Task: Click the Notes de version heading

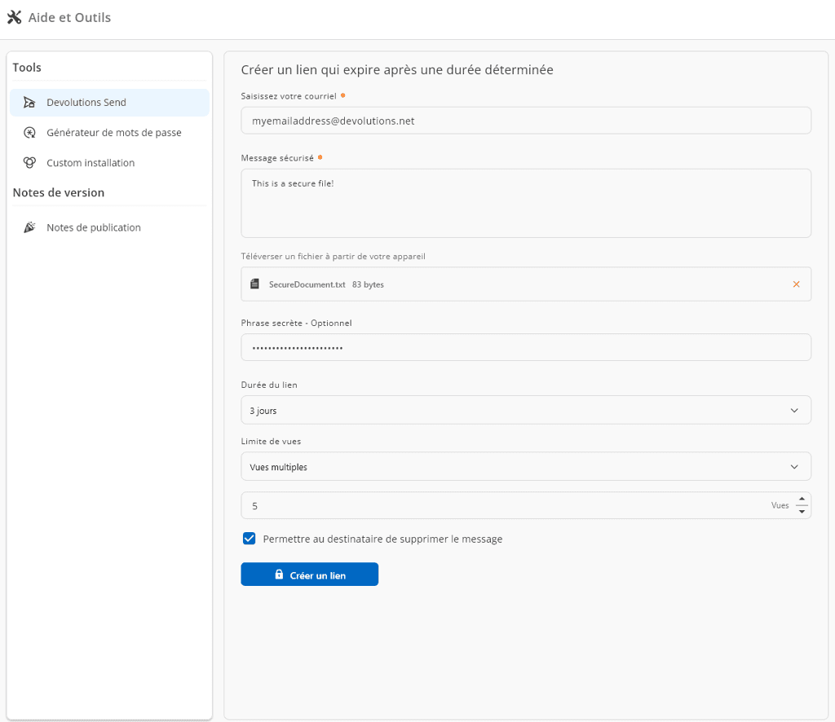Action: coord(58,192)
